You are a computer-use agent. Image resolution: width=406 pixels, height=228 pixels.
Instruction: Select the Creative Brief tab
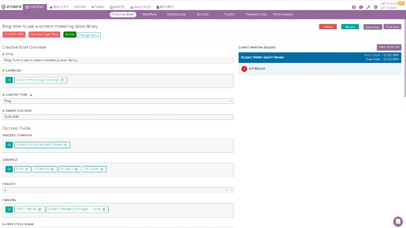123,15
